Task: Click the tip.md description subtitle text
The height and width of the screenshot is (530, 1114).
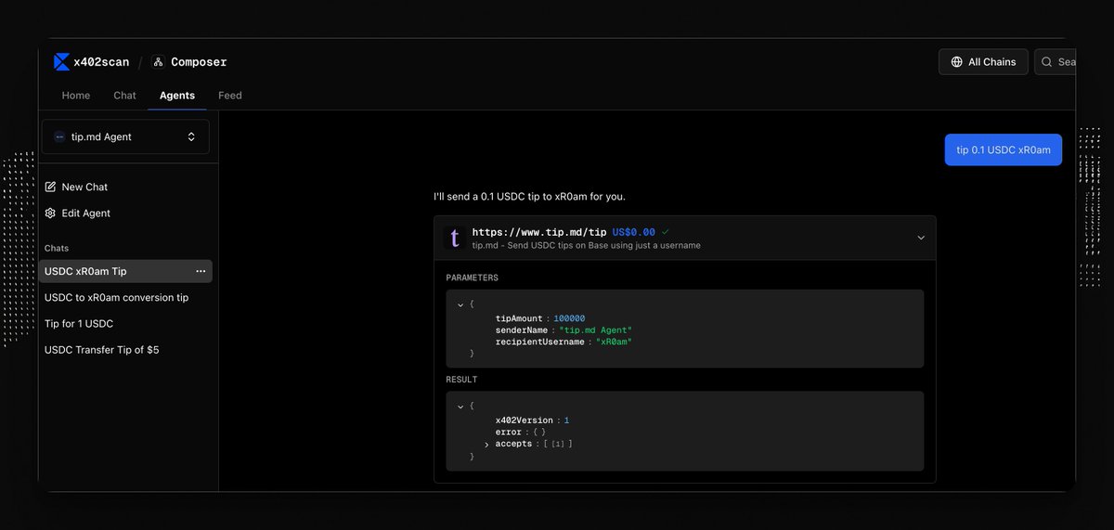Action: [587, 245]
